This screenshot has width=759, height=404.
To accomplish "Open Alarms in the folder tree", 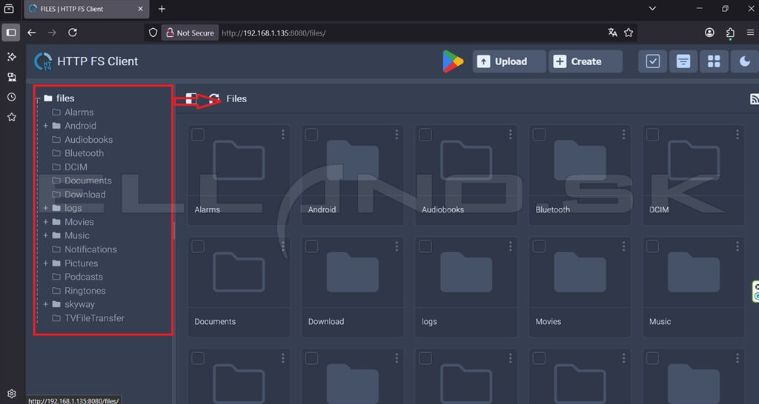I will click(79, 112).
